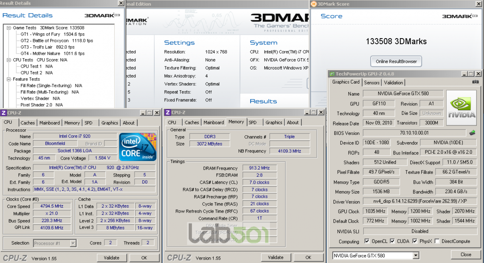Toggle the OpenCL checkbox in GPU-Z
Viewport: 484px width, 263px height.
click(367, 241)
